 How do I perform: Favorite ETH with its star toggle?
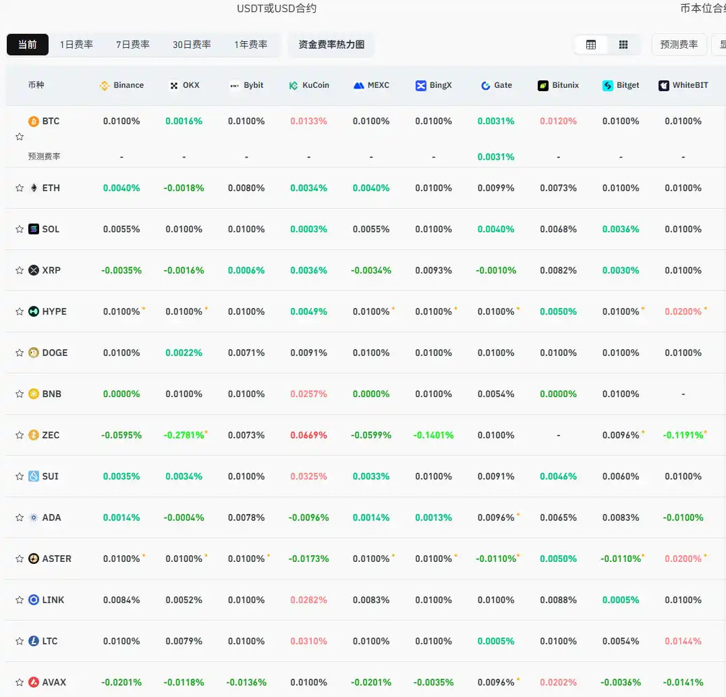20,188
